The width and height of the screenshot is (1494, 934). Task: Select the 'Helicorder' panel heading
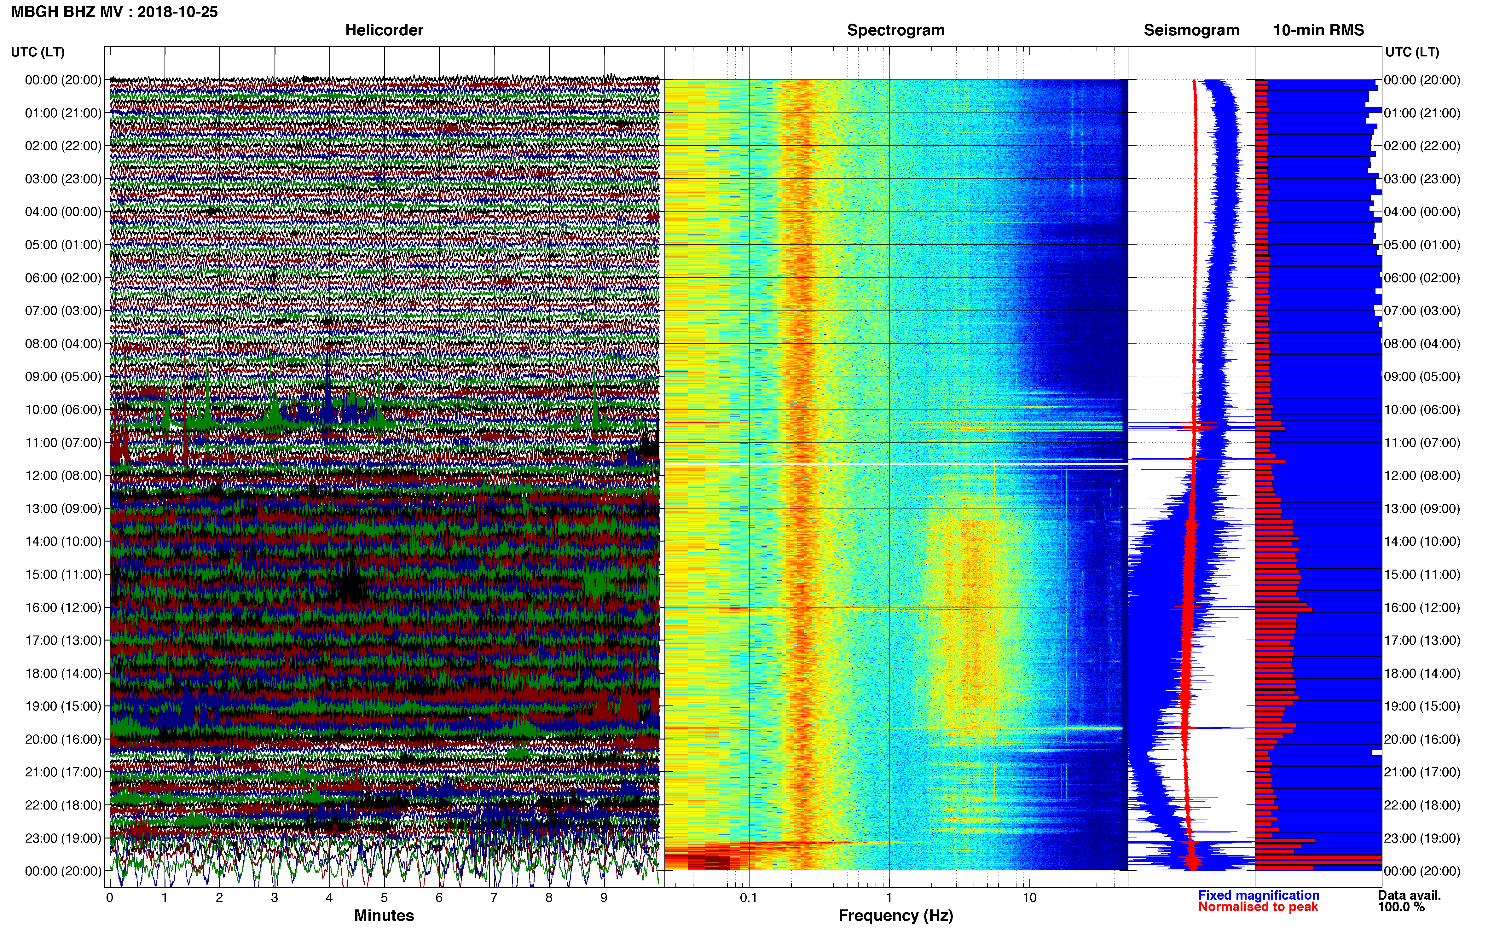click(384, 30)
